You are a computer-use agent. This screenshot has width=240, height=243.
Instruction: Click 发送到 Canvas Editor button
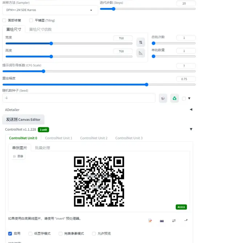coord(23,119)
